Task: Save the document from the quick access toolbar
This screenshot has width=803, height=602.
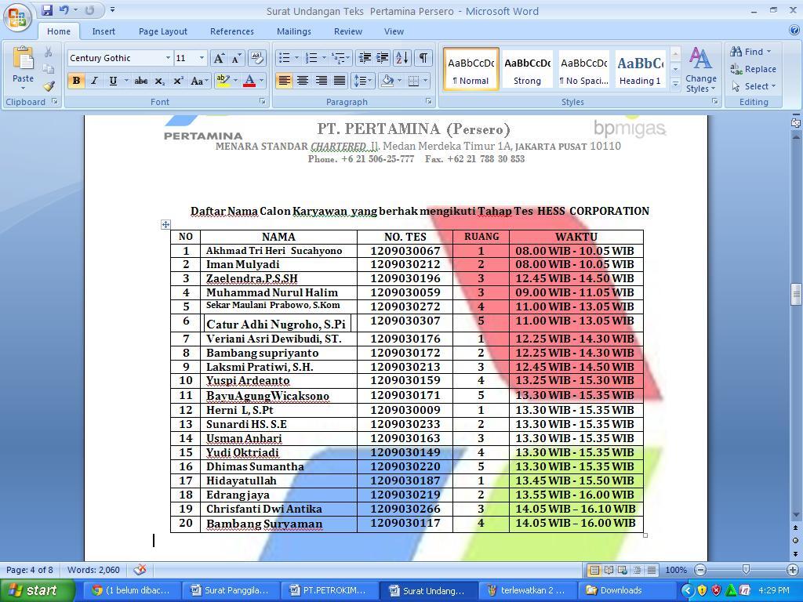Action: (47, 10)
